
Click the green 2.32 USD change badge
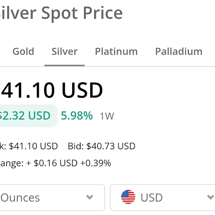(x=28, y=116)
